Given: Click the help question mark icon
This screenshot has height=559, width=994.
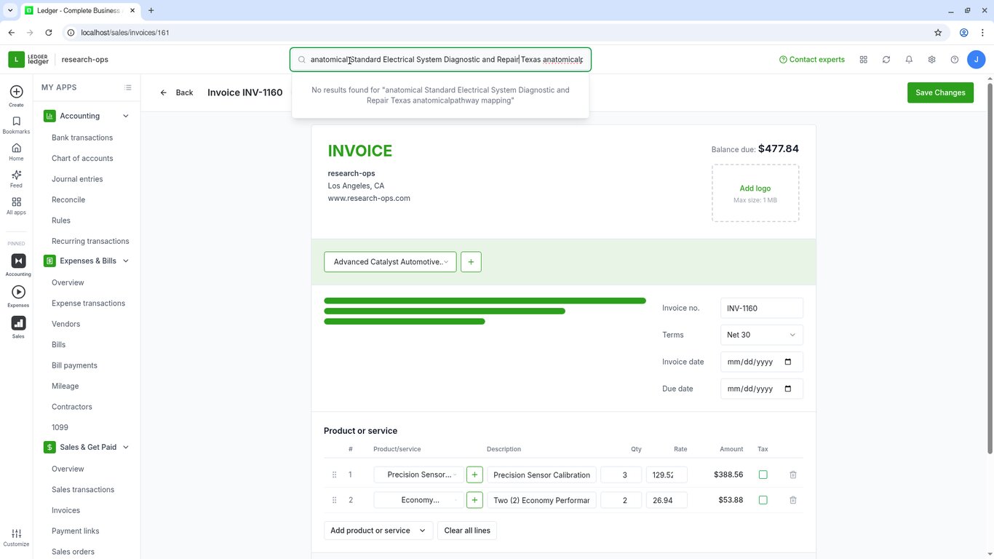Looking at the screenshot, I should [x=955, y=60].
